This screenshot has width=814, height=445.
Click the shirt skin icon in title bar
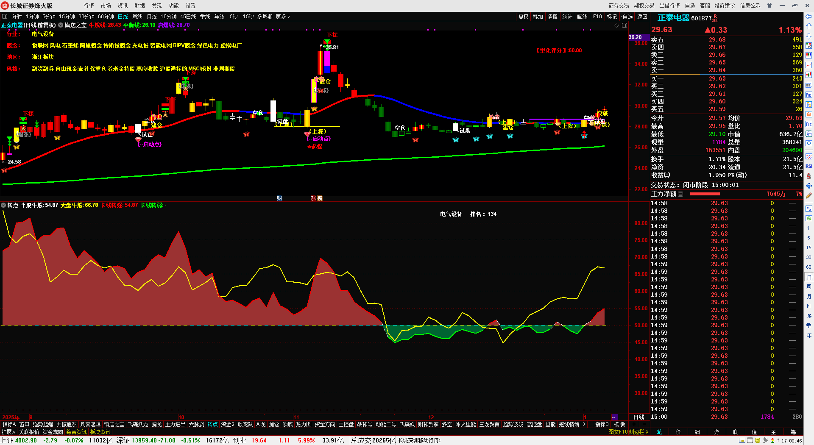pos(769,6)
